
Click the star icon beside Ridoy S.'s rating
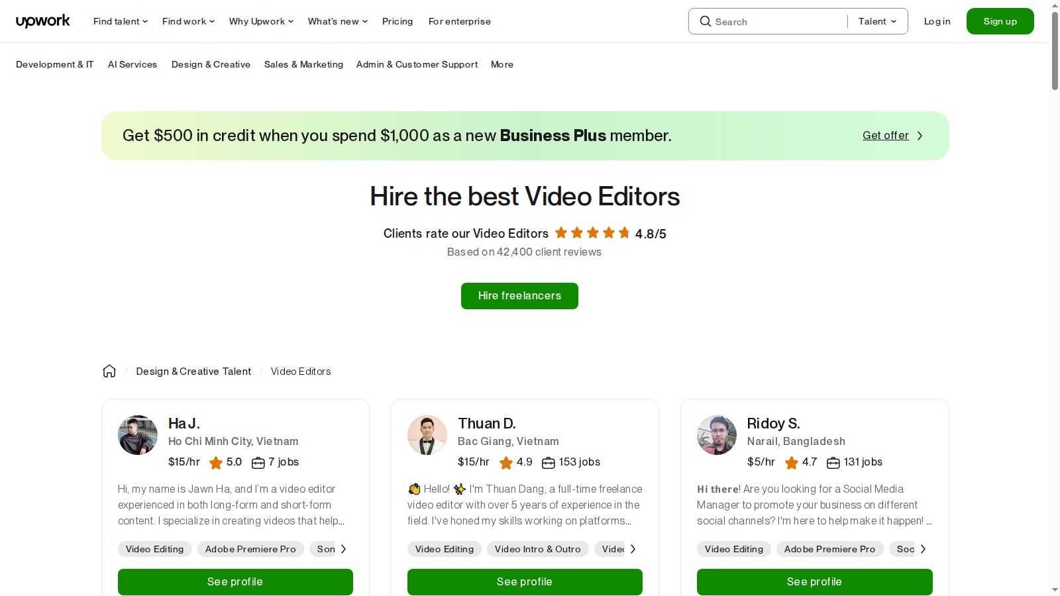tap(791, 463)
